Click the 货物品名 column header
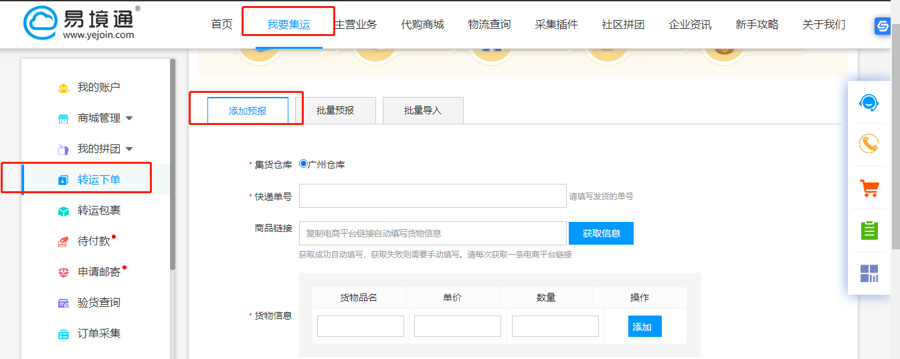Image resolution: width=900 pixels, height=359 pixels. coord(359,297)
